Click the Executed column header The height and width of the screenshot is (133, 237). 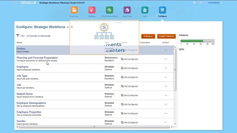pos(145,42)
